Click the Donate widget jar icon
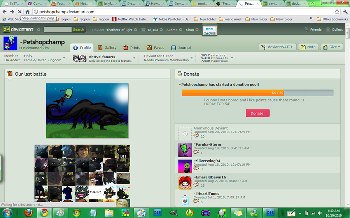The height and width of the screenshot is (218, 350). tap(179, 74)
